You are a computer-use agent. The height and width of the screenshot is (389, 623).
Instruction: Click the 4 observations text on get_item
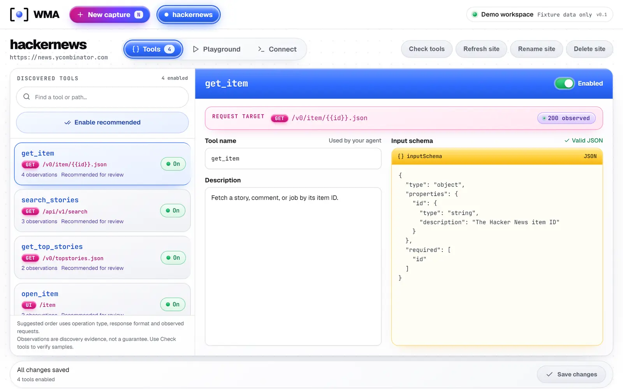[x=39, y=175]
